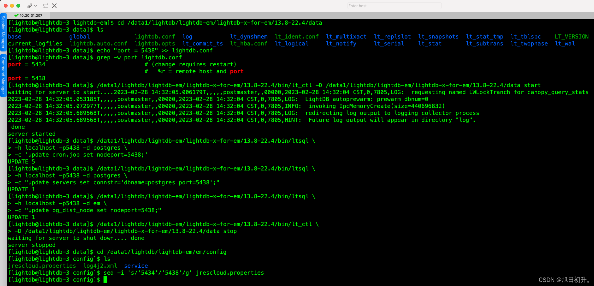Click 'lt_notify' directory name
This screenshot has height=286, width=594.
tap(341, 44)
